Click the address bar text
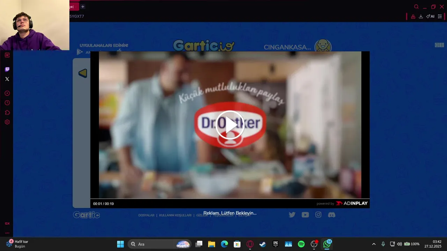This screenshot has height=251, width=447. (x=77, y=16)
